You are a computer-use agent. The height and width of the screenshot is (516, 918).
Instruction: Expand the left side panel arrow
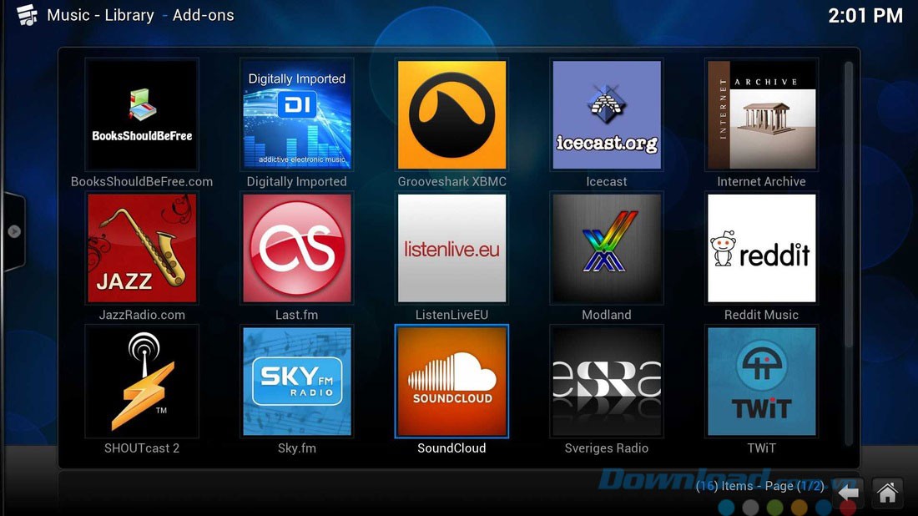[x=13, y=231]
